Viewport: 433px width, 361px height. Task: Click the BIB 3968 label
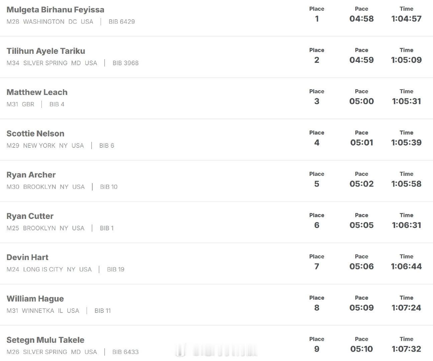(125, 63)
